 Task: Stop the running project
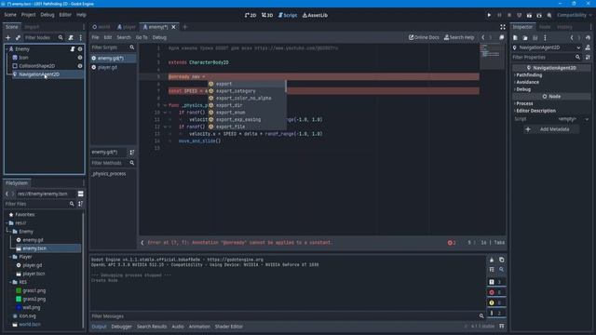509,15
